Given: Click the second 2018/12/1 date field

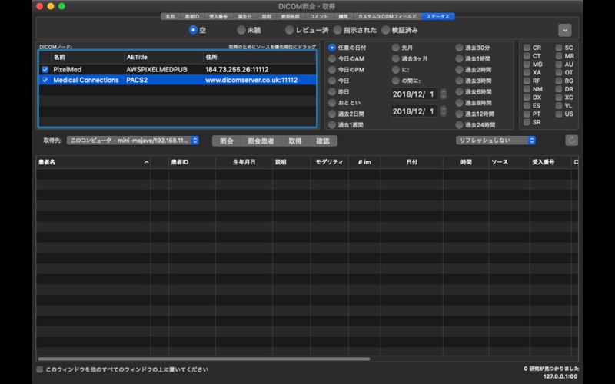Looking at the screenshot, I should point(414,111).
